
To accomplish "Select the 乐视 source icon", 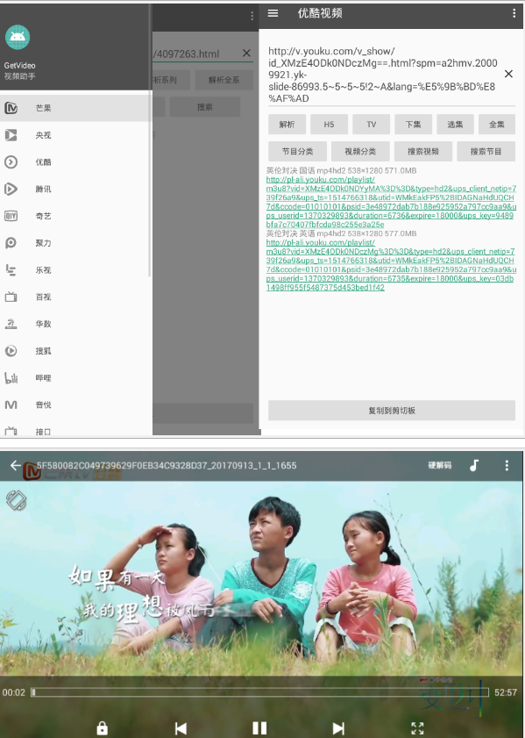I will pyautogui.click(x=11, y=269).
